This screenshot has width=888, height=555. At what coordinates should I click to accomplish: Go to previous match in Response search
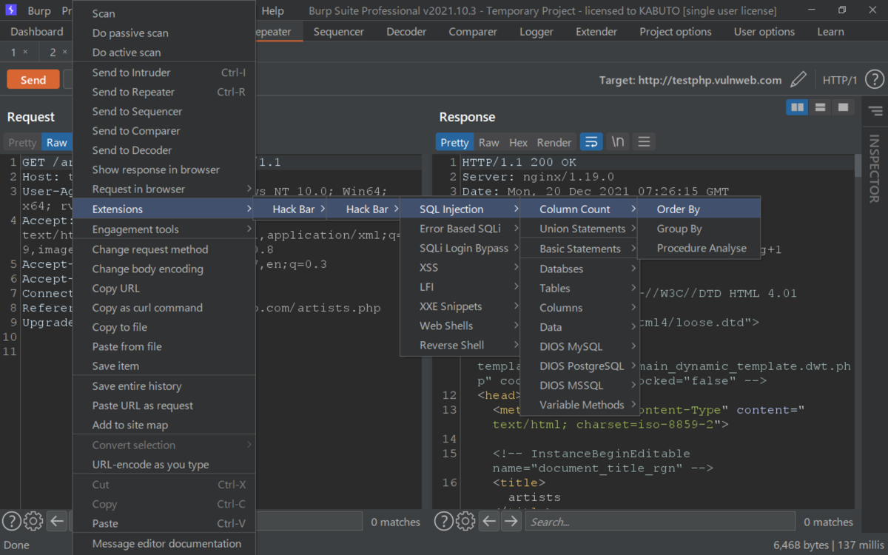[489, 521]
